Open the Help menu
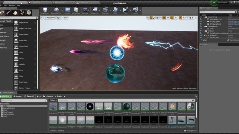 point(19,5)
